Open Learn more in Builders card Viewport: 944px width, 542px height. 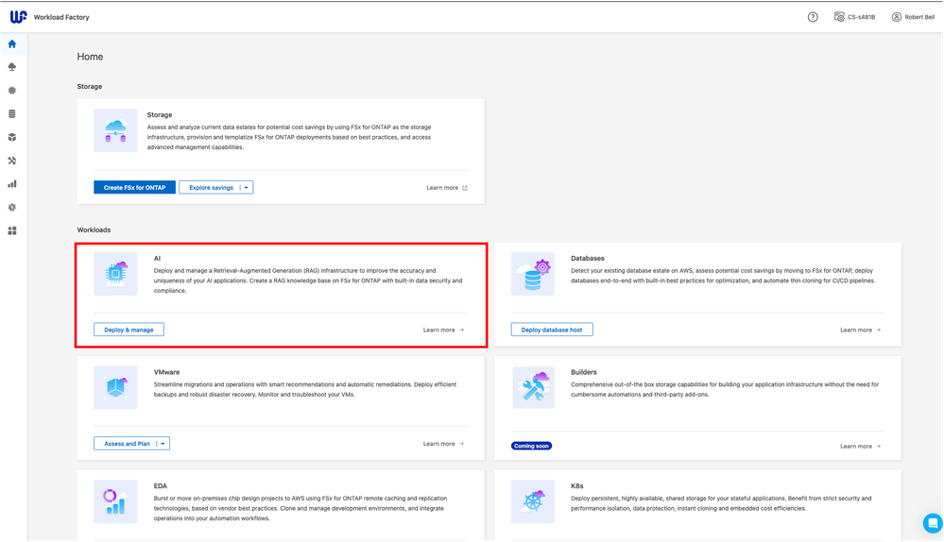(860, 446)
